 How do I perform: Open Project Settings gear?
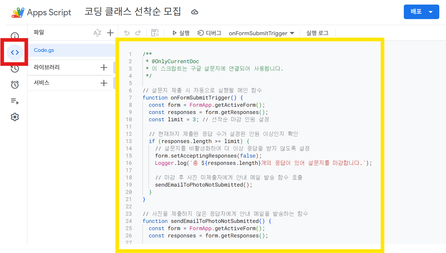[x=15, y=117]
